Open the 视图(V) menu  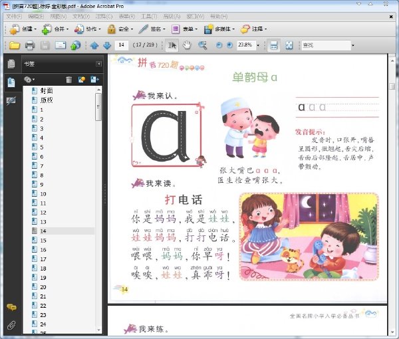[x=59, y=17]
